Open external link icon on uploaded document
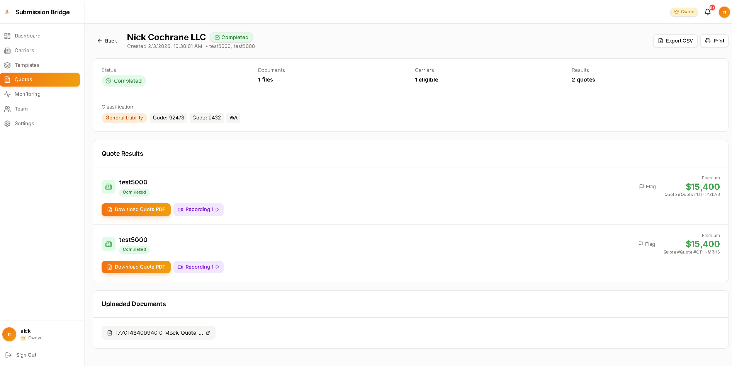This screenshot has width=732, height=366. click(x=208, y=333)
